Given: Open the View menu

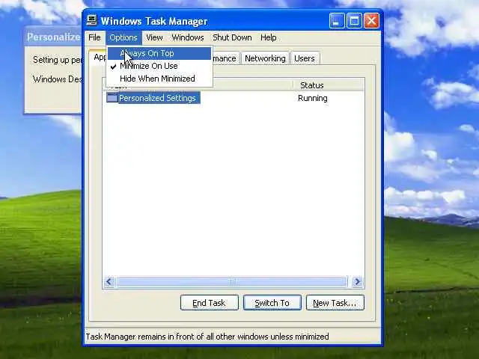Looking at the screenshot, I should tap(154, 37).
